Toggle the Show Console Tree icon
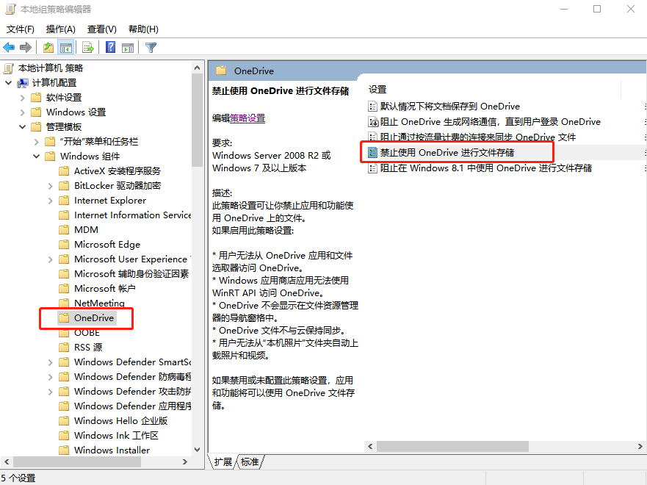Image resolution: width=647 pixels, height=485 pixels. point(65,46)
